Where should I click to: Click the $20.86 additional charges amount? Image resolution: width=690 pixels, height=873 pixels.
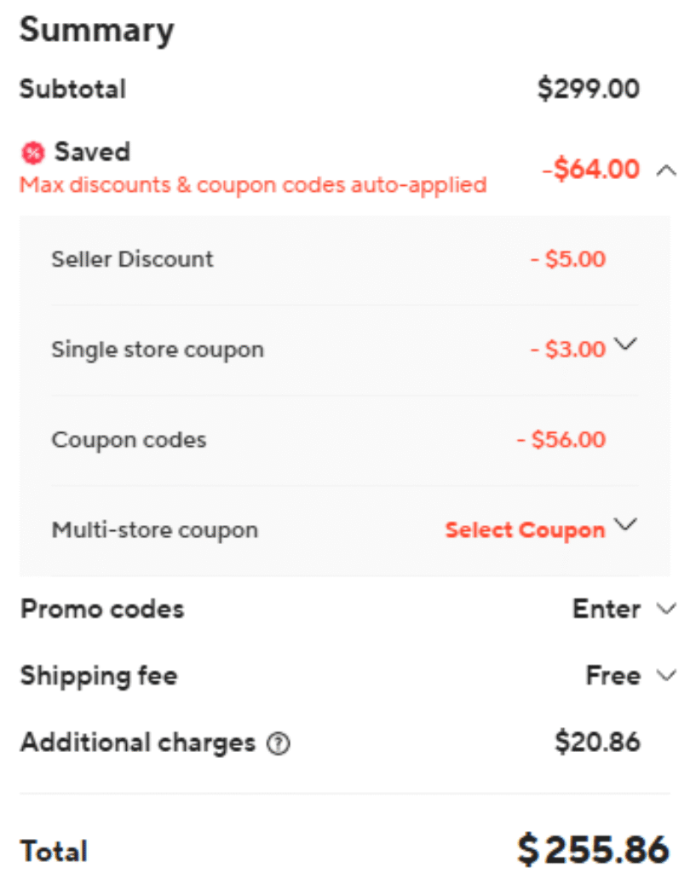(597, 742)
